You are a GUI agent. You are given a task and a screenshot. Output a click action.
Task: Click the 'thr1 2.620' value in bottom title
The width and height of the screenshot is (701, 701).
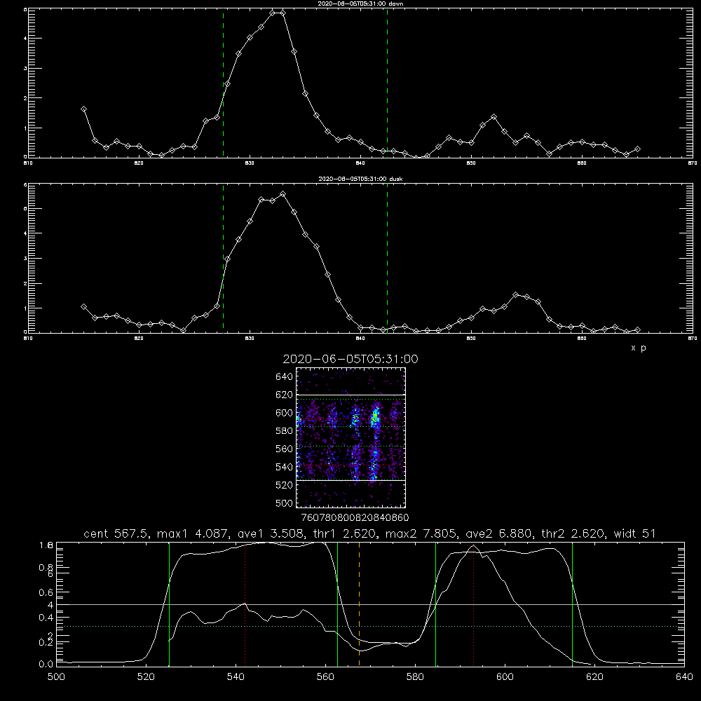[x=343, y=533]
